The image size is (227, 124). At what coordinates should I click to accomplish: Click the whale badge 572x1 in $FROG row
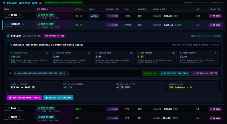pos(94,16)
